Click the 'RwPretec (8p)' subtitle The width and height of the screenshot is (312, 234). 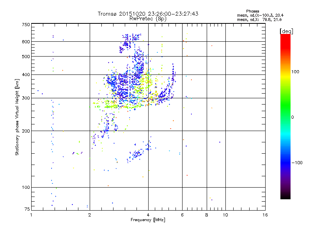pos(148,19)
